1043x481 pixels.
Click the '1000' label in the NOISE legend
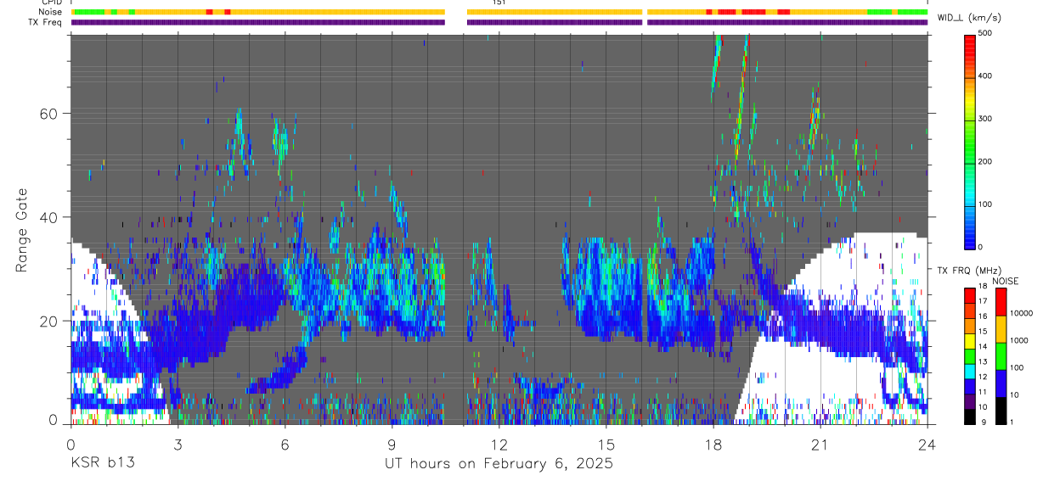coord(1020,340)
